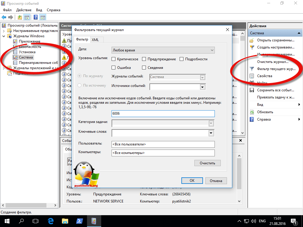
Task: Open the Действие menu
Action: 24,10
